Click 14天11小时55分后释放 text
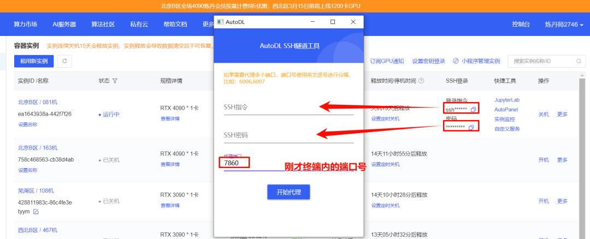590x239 pixels. [x=399, y=153]
